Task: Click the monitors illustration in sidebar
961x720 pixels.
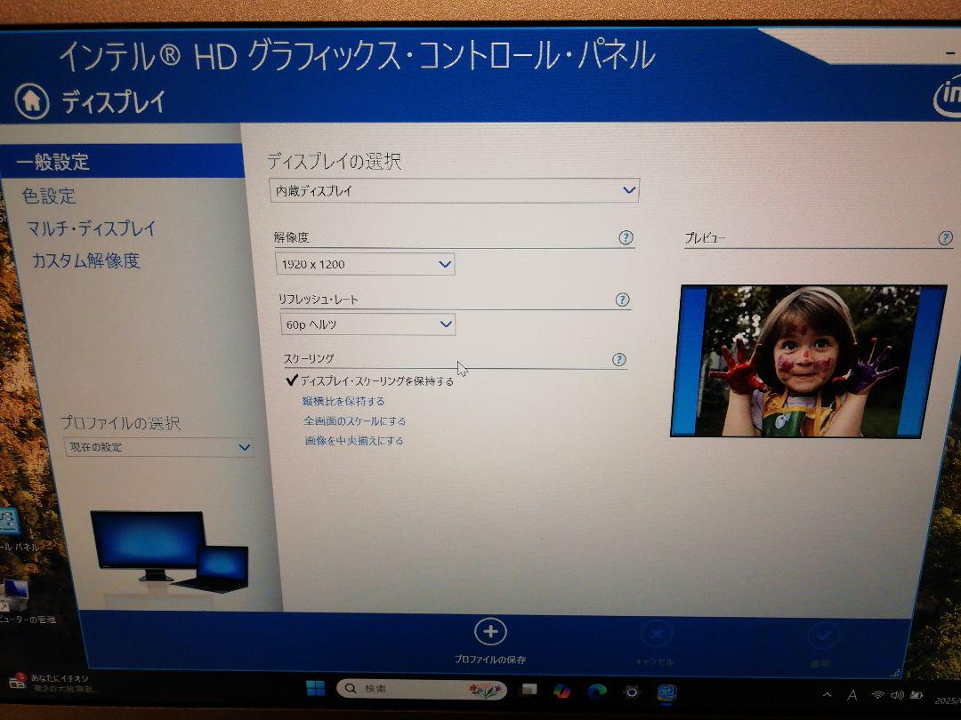Action: coord(170,552)
